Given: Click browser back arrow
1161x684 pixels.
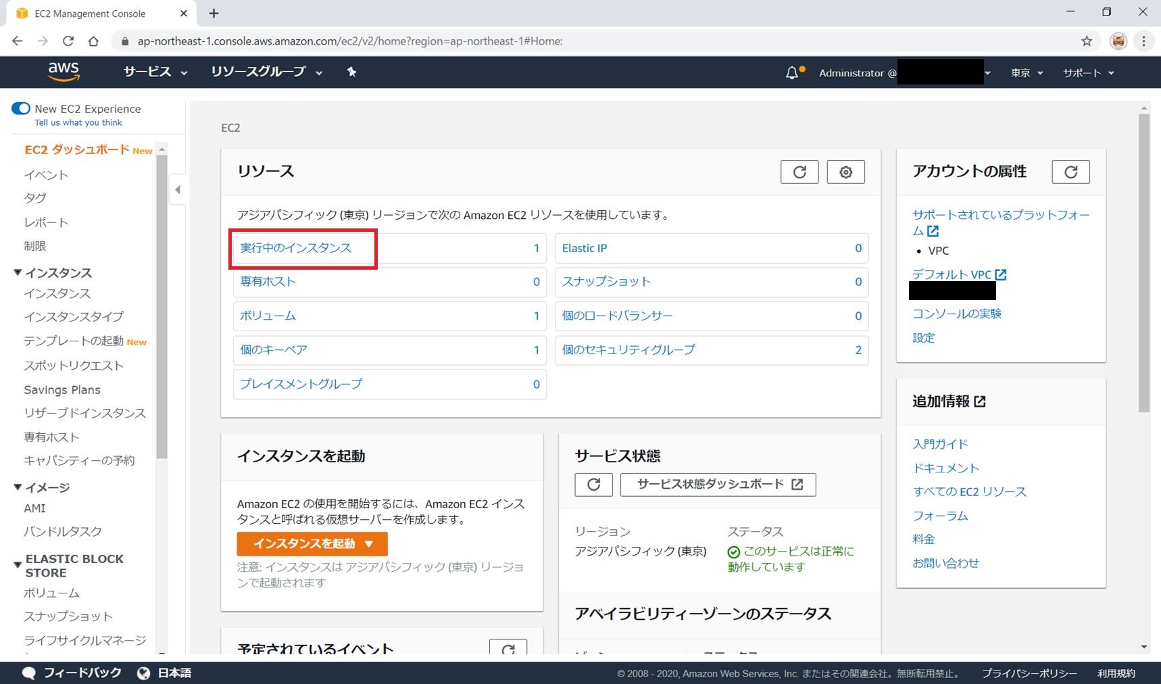Looking at the screenshot, I should tap(18, 41).
